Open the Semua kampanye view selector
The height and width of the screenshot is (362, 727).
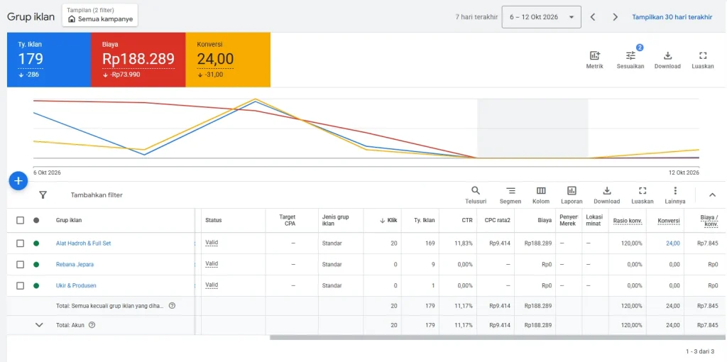(x=100, y=16)
